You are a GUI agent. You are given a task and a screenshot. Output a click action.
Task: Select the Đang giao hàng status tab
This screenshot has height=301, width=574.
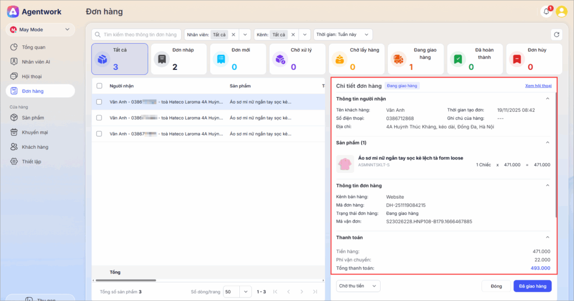(x=413, y=59)
